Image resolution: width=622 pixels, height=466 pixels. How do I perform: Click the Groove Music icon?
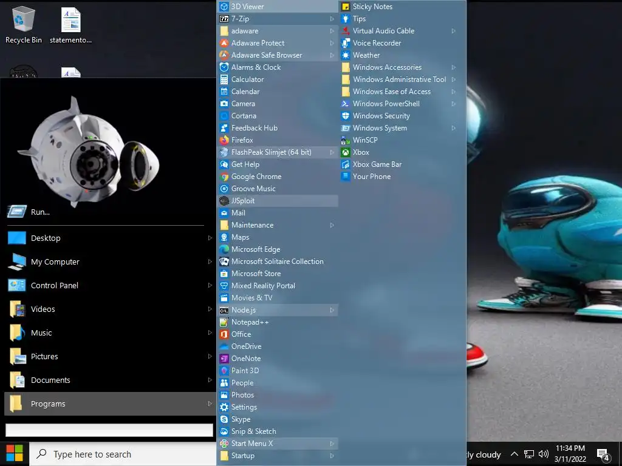pos(224,189)
